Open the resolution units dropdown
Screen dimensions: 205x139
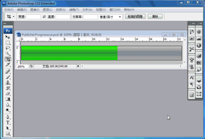(x=110, y=17)
